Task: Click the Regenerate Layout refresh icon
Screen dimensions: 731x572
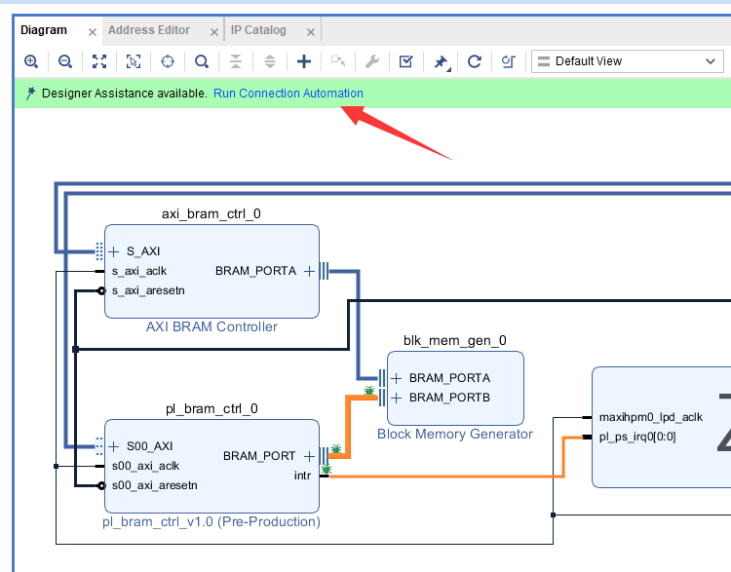Action: pos(475,61)
